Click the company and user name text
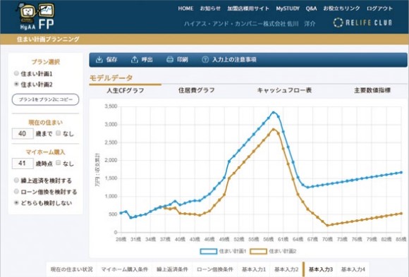 pos(250,24)
